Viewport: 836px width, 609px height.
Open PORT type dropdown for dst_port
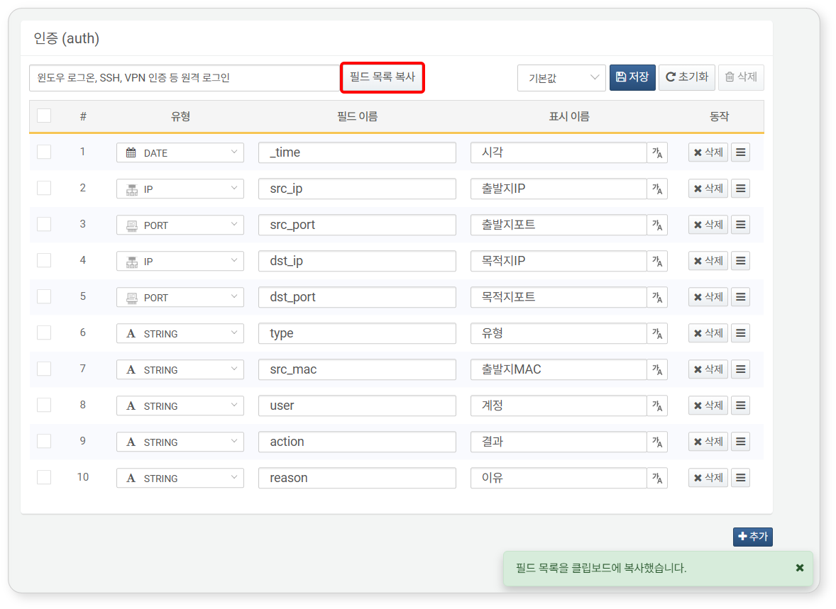(x=180, y=297)
